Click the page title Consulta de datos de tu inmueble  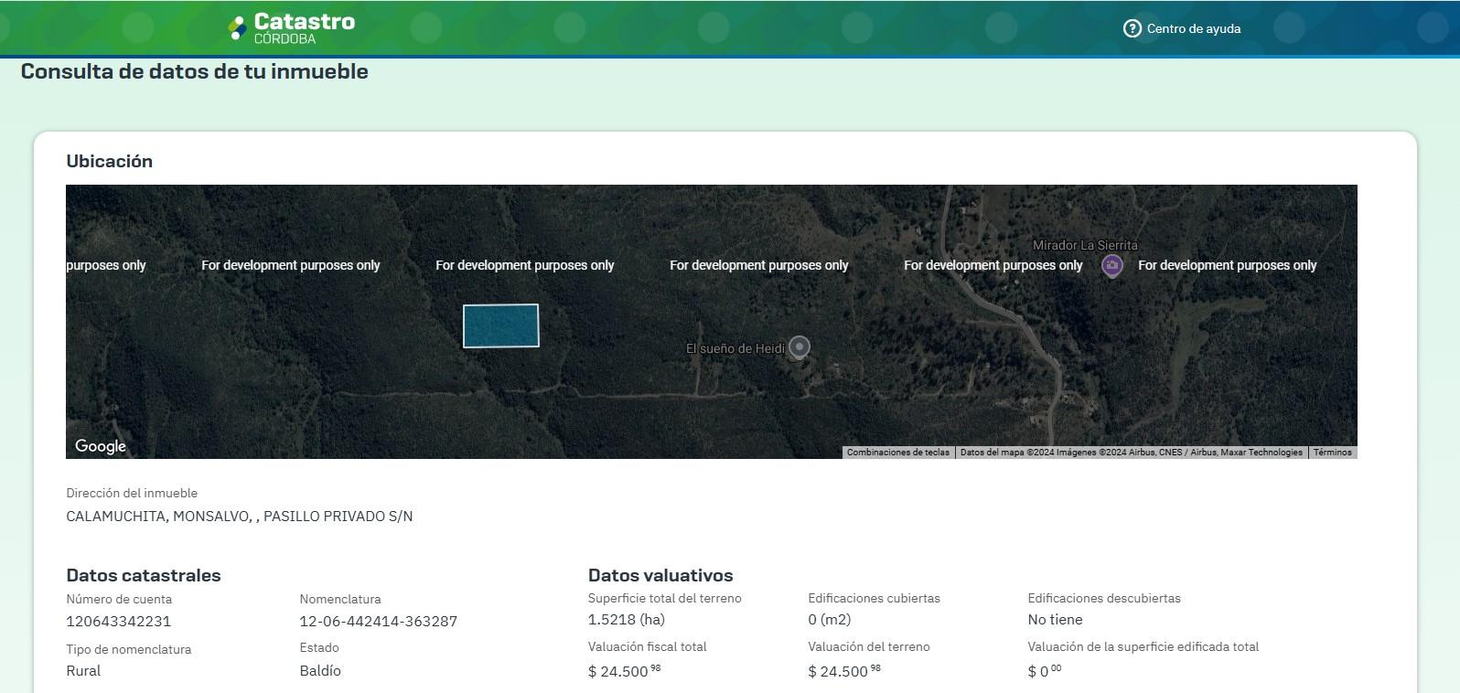[x=195, y=72]
